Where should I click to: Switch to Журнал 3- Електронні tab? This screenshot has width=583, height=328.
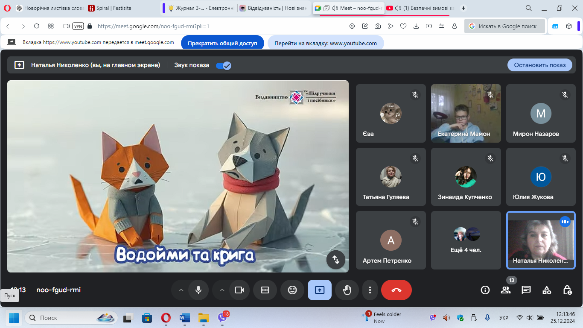coord(201,8)
